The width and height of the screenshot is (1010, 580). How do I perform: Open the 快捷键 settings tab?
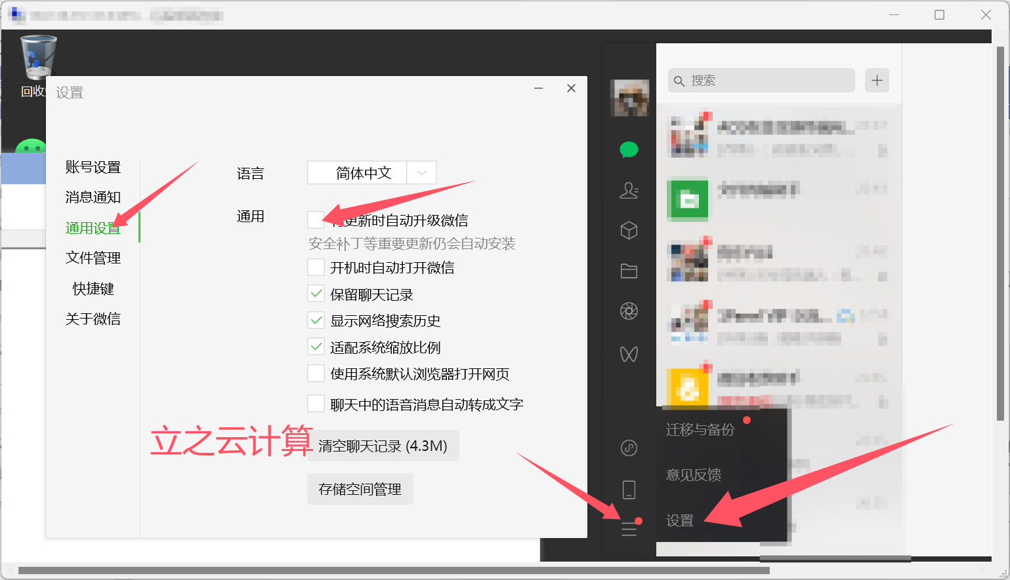click(93, 288)
